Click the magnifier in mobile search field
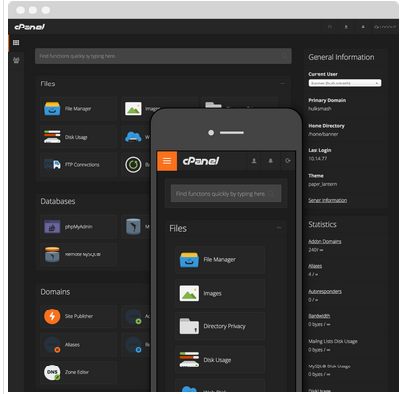Viewport: 403px width, 394px height. [271, 194]
